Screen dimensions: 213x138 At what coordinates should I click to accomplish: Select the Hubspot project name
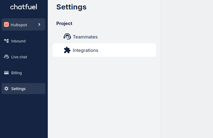click(19, 25)
